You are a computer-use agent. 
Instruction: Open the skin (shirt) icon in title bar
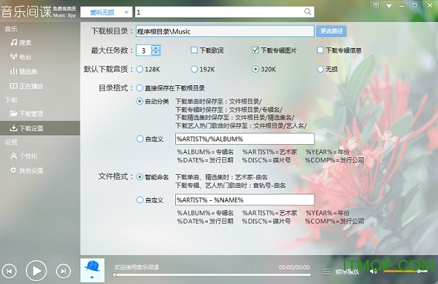point(389,5)
